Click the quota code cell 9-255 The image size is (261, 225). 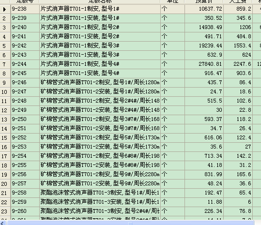[x=25, y=165]
